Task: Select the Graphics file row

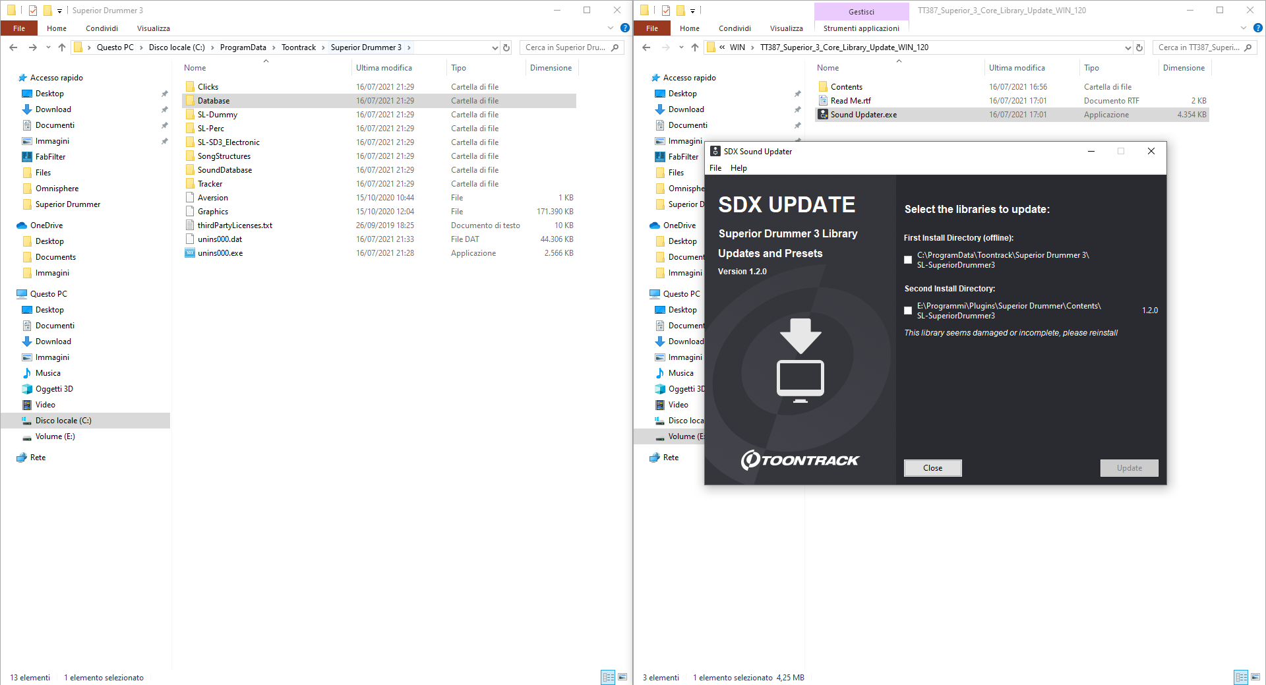Action: 379,212
